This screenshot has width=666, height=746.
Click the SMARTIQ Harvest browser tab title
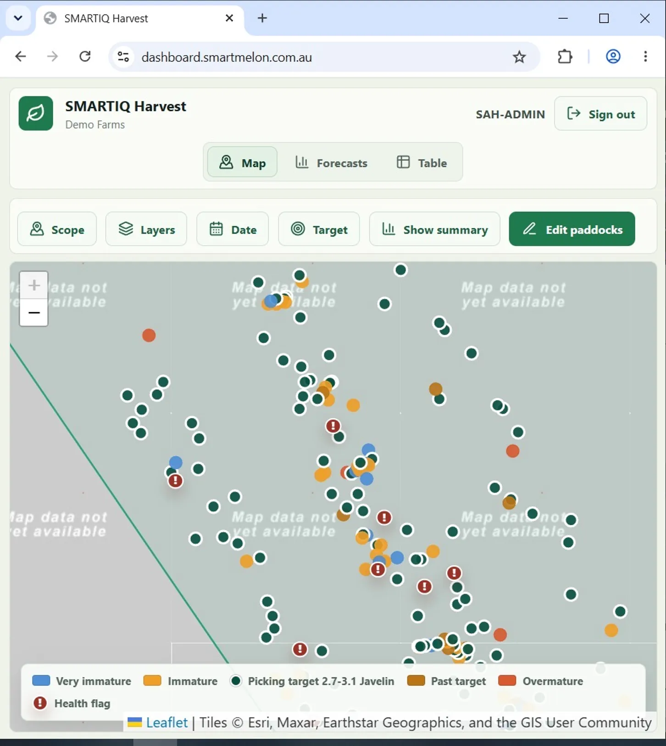click(x=106, y=18)
